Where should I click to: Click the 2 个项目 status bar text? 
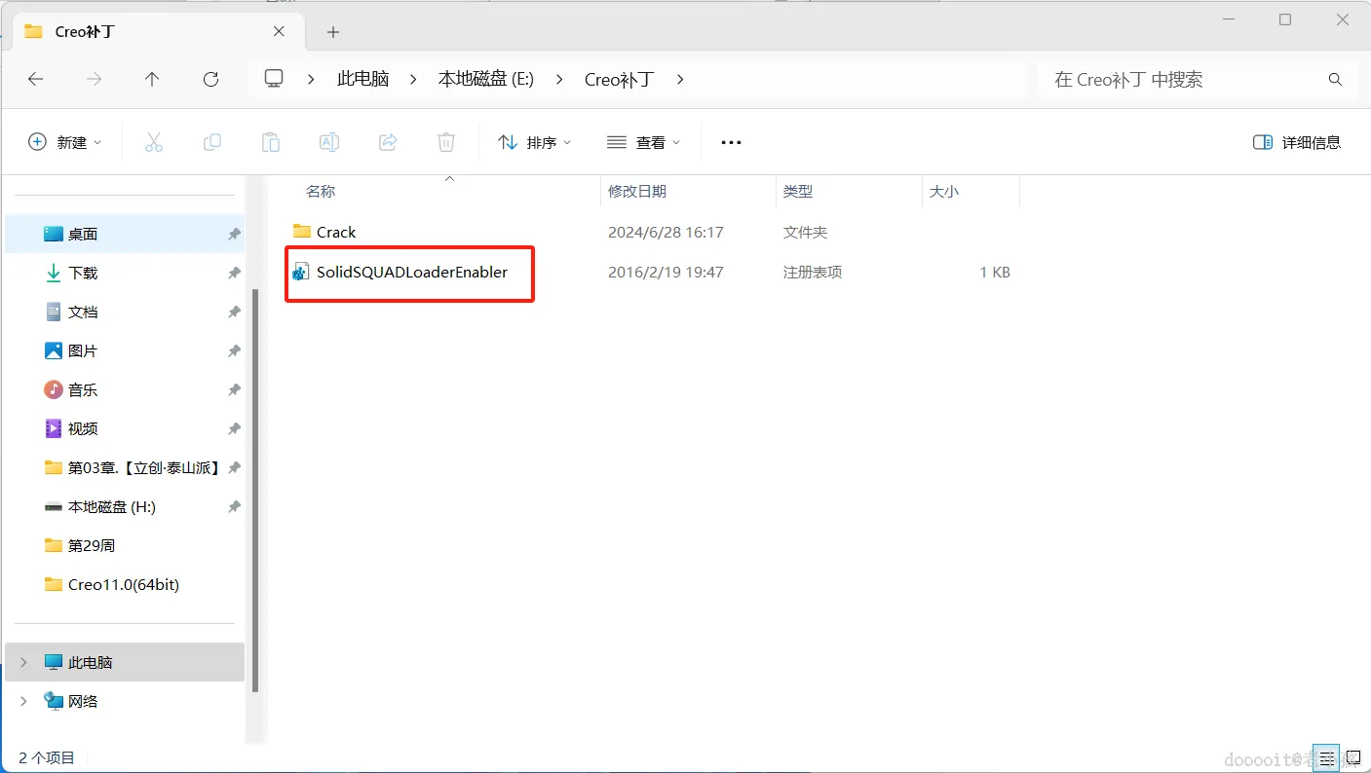[x=47, y=756]
